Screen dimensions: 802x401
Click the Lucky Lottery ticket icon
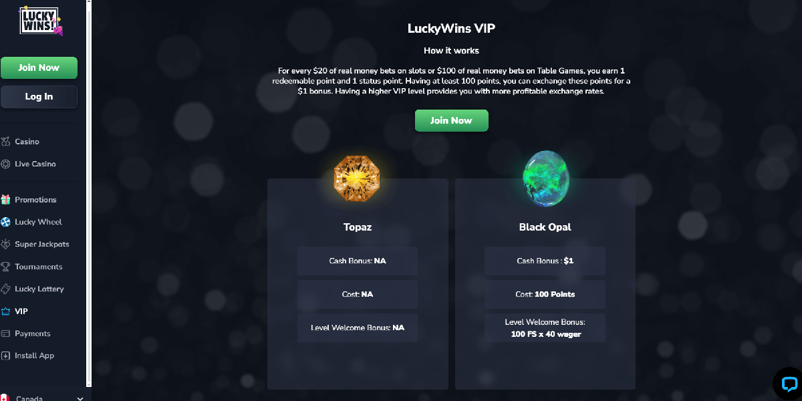(x=6, y=289)
